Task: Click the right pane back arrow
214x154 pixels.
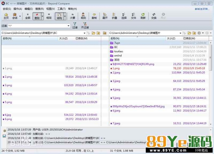Action: coord(199,33)
